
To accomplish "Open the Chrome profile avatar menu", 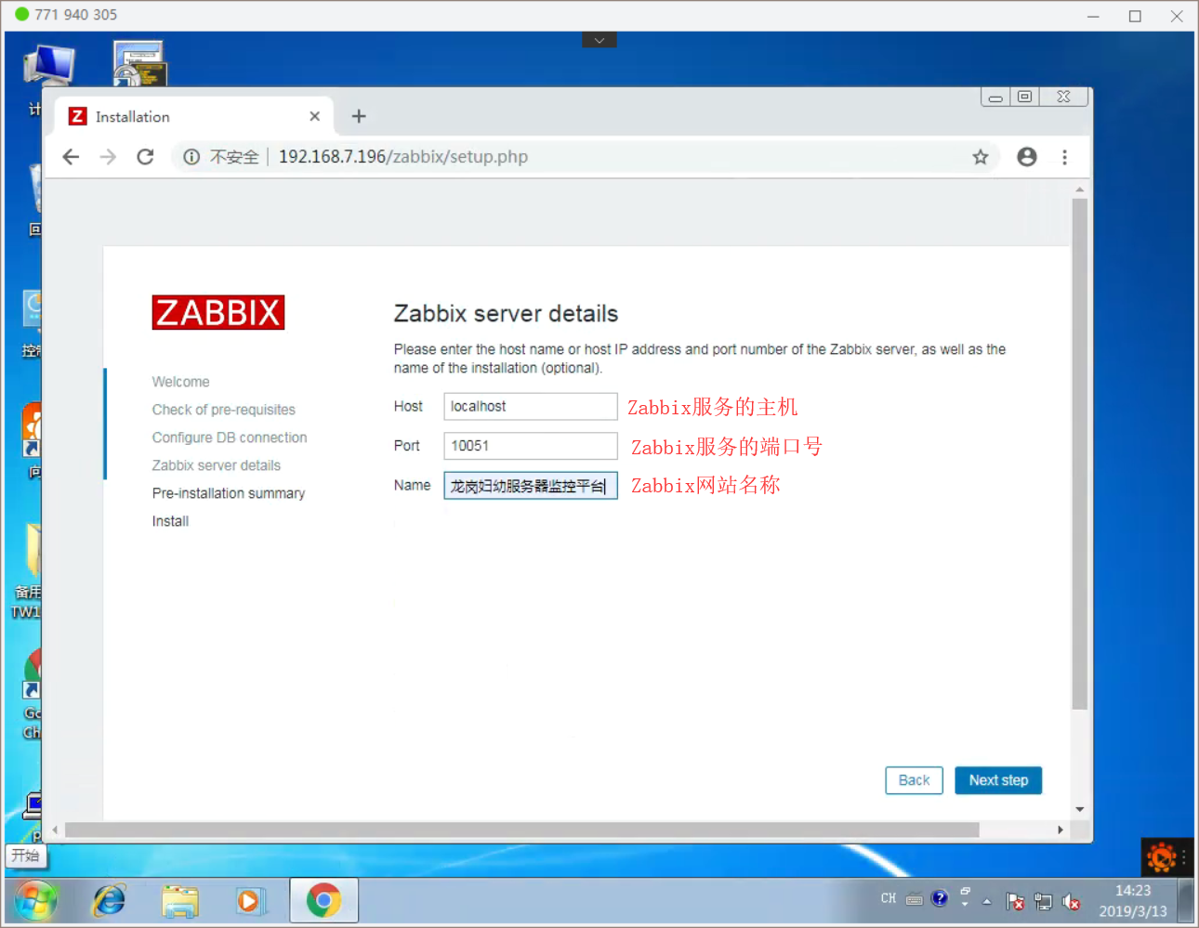I will tap(1027, 157).
